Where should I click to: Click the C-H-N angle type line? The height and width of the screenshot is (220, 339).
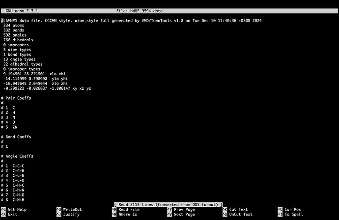click(13, 190)
